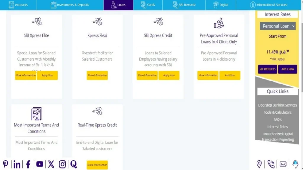Click the Instagram icon in the footer
Screen dimensions: 303x170
click(x=62, y=164)
